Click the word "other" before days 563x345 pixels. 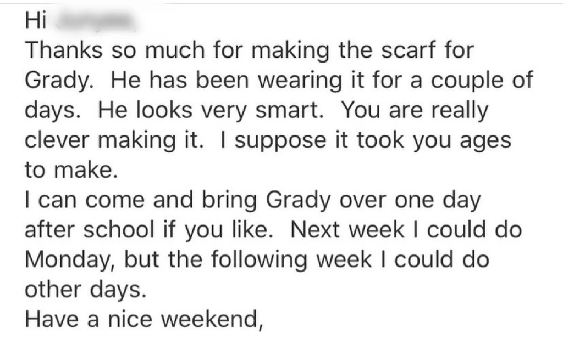click(53, 289)
